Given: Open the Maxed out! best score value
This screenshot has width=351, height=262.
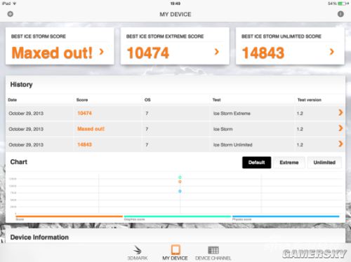Looking at the screenshot, I should point(52,53).
